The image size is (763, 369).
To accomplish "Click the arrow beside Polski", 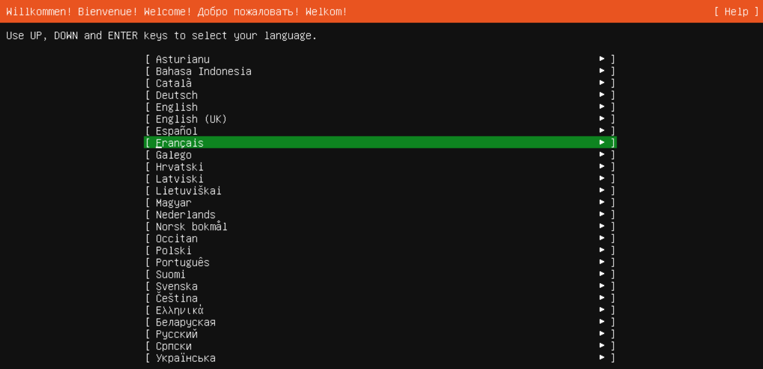I will 602,250.
